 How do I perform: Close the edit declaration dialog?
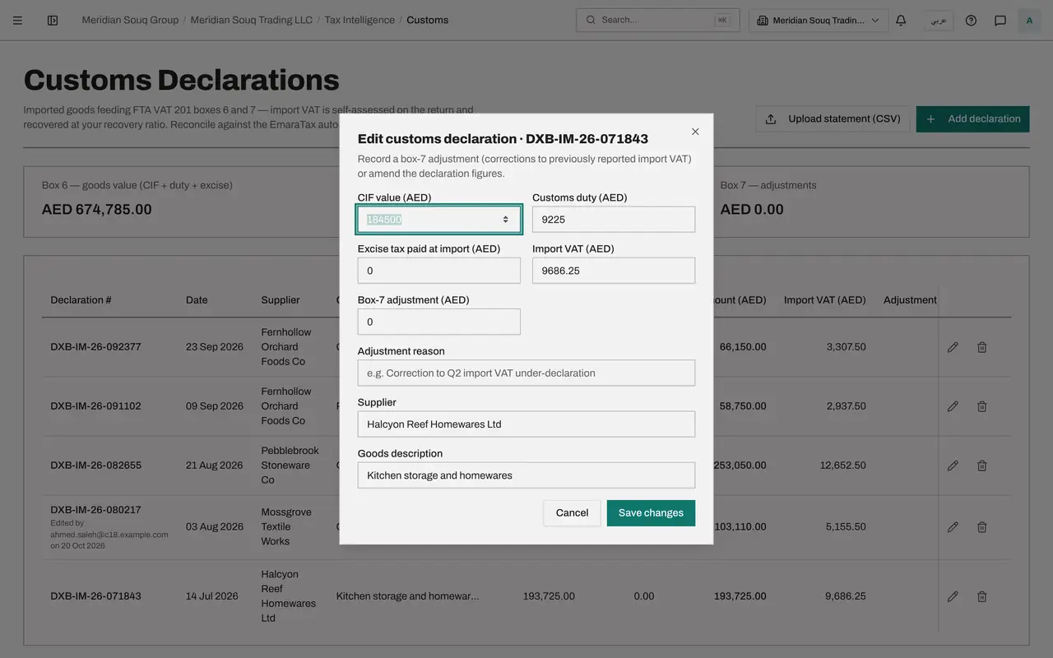click(x=695, y=132)
